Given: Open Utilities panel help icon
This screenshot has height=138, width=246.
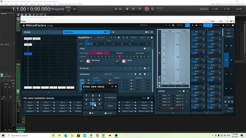Looking at the screenshot, I should click(184, 91).
